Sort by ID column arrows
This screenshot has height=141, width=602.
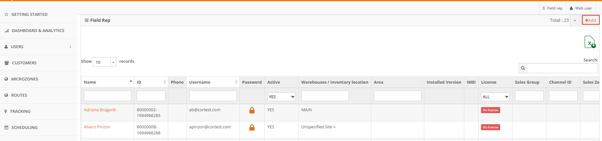click(x=165, y=82)
